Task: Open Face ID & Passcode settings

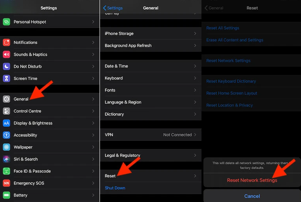Action: 32,171
